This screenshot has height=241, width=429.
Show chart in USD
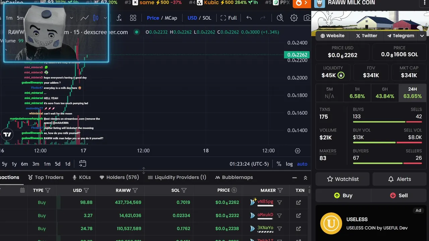192,18
